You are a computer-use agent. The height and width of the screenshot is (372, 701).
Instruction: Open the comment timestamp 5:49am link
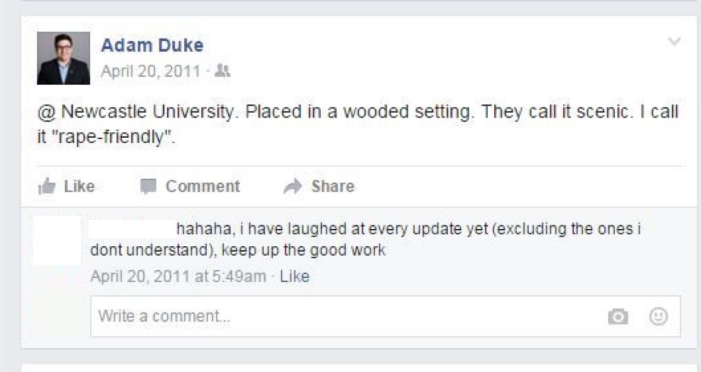pyautogui.click(x=178, y=276)
